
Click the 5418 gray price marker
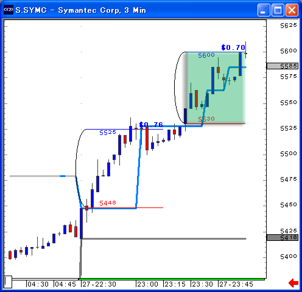coord(283,237)
